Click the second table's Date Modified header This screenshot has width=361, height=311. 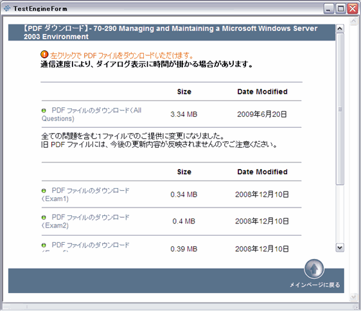263,172
